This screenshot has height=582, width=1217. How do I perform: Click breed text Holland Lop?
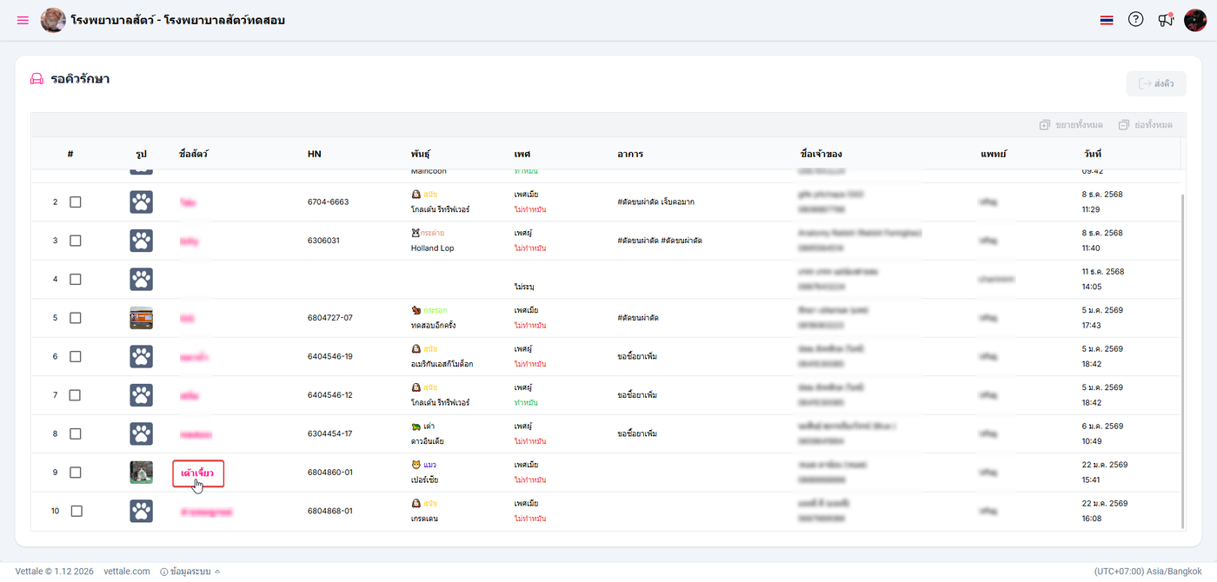point(432,248)
